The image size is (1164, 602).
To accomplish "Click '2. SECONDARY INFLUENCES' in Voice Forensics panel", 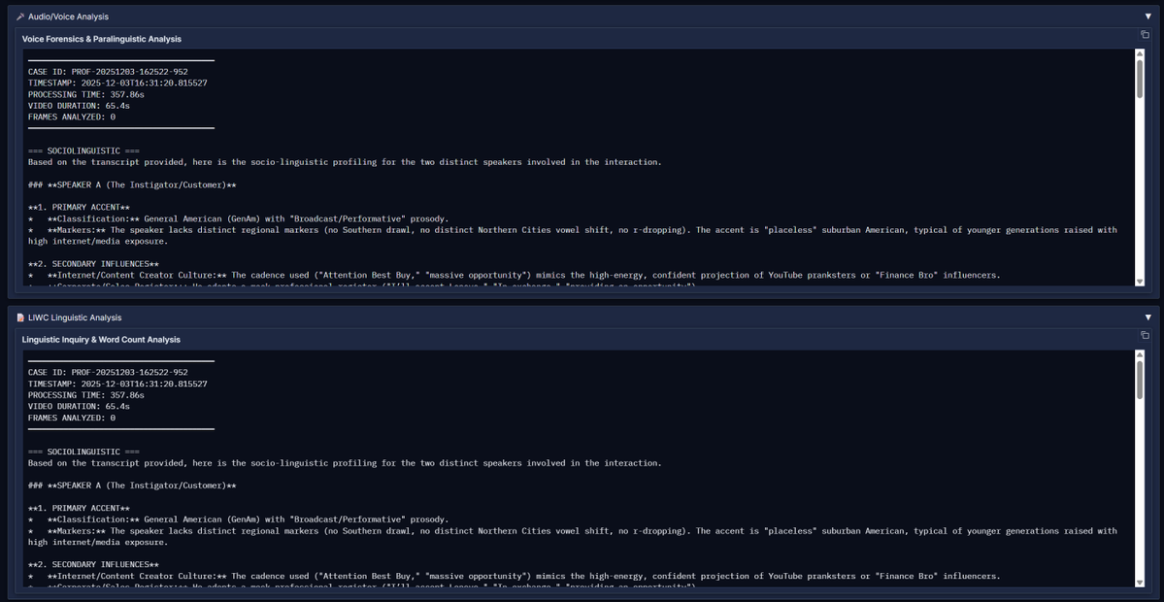I will click(x=93, y=263).
